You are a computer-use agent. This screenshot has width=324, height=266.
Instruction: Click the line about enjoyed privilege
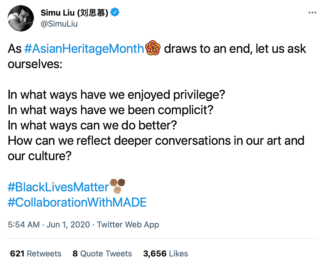coord(116,95)
